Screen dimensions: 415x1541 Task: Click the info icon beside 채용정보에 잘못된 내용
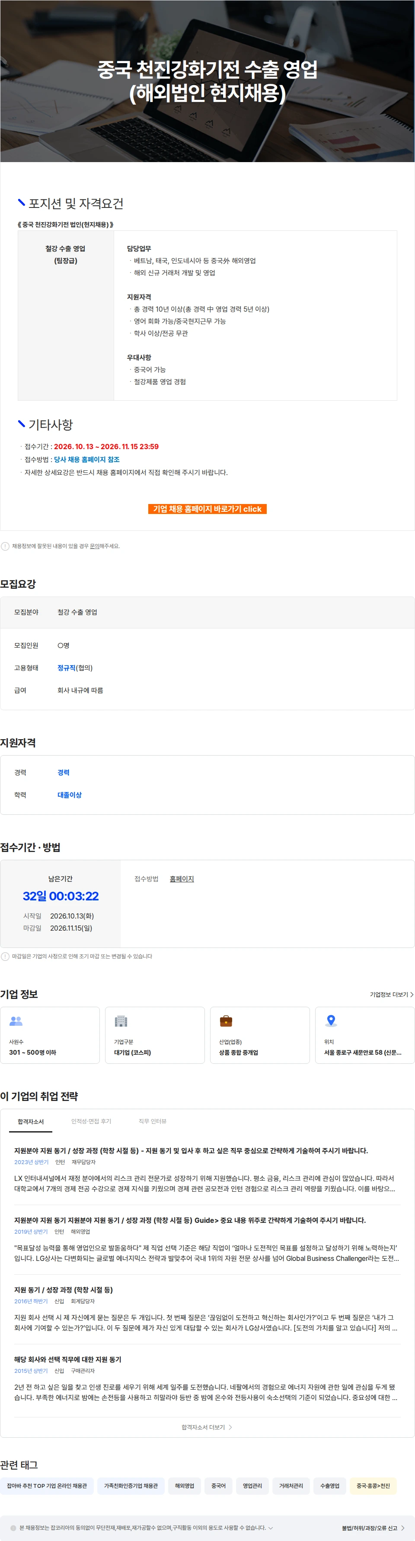click(5, 546)
